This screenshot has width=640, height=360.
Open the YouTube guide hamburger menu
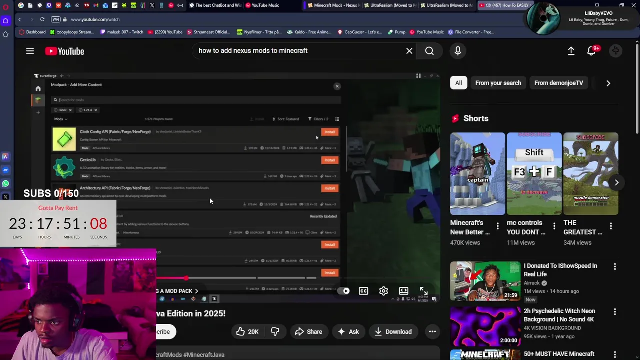[30, 51]
